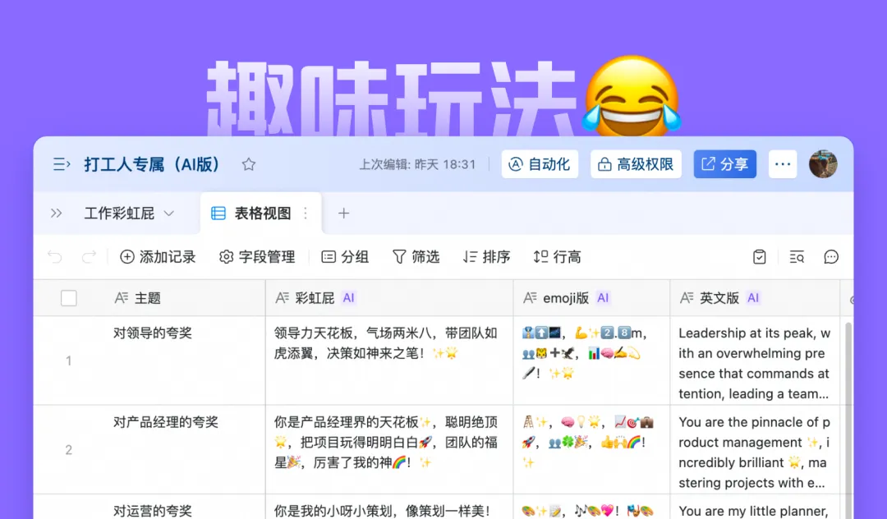The width and height of the screenshot is (887, 519).
Task: Select cell 对运营的夸奖
Action: 185,508
